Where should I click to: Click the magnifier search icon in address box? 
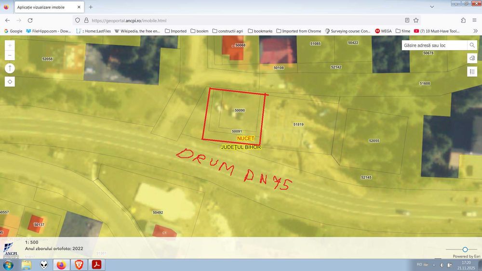pos(472,45)
